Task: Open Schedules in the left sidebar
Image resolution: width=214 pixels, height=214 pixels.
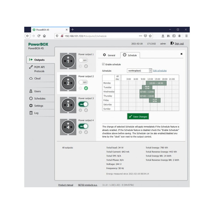Action: (x=40, y=98)
